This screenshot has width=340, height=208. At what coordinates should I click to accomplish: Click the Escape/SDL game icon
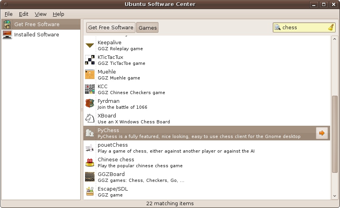click(x=89, y=191)
